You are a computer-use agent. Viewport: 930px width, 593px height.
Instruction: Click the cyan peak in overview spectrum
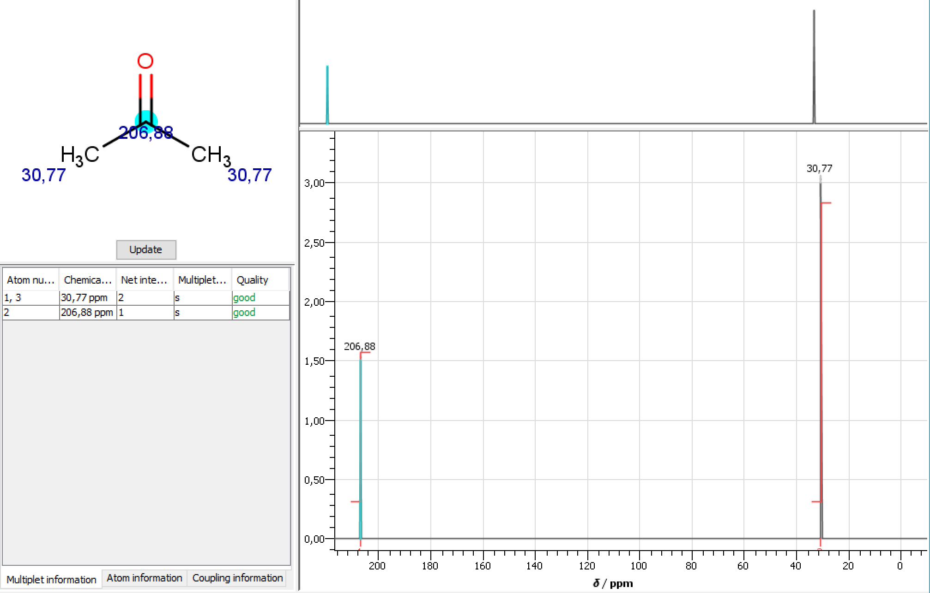pos(327,95)
